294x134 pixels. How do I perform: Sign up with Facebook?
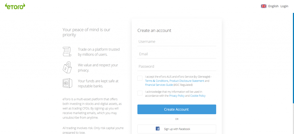tap(177, 129)
